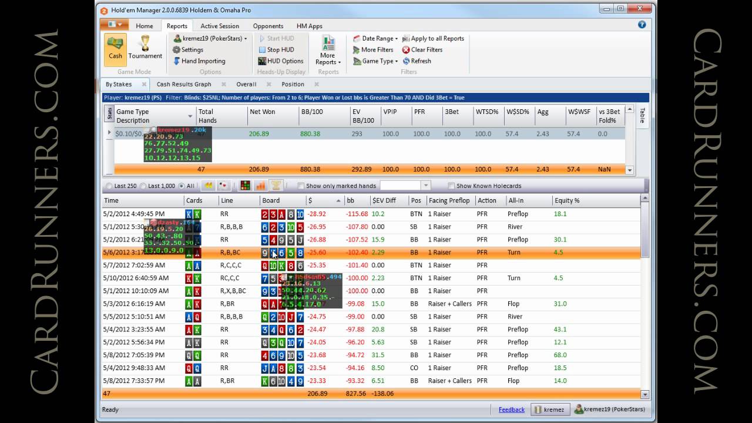Open the application menu button
The height and width of the screenshot is (423, 752).
point(114,25)
